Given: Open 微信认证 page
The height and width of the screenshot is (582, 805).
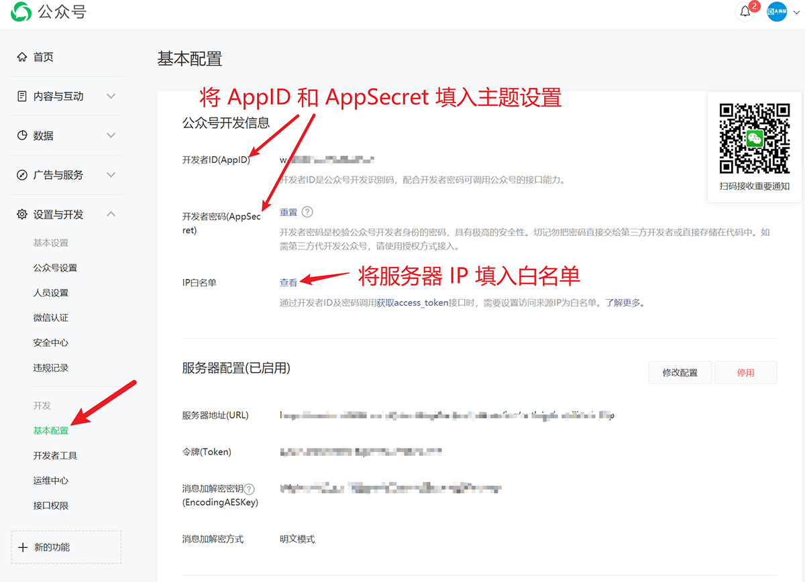Looking at the screenshot, I should coord(51,317).
